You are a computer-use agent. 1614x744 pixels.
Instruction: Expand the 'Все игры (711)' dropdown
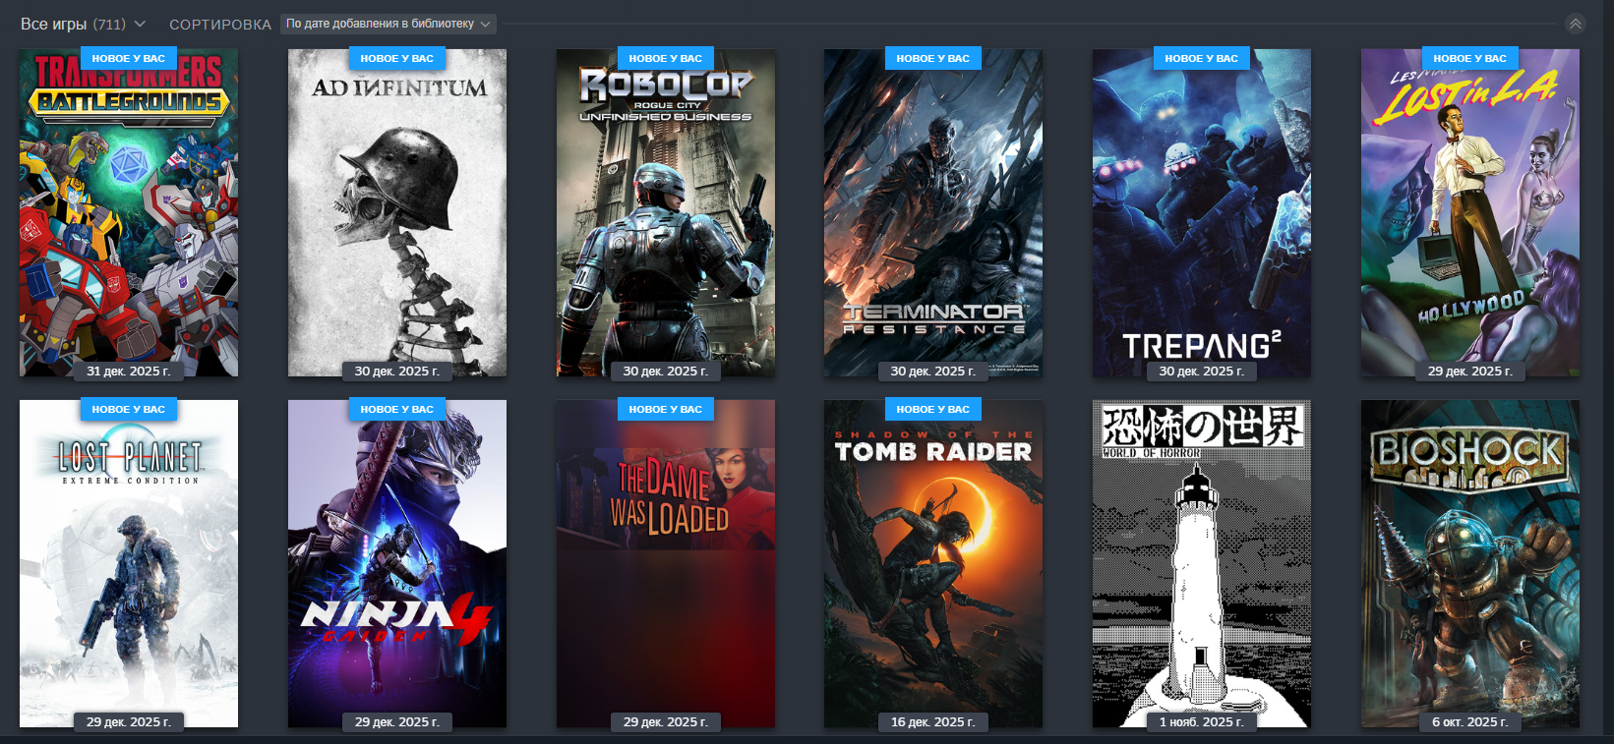click(83, 24)
